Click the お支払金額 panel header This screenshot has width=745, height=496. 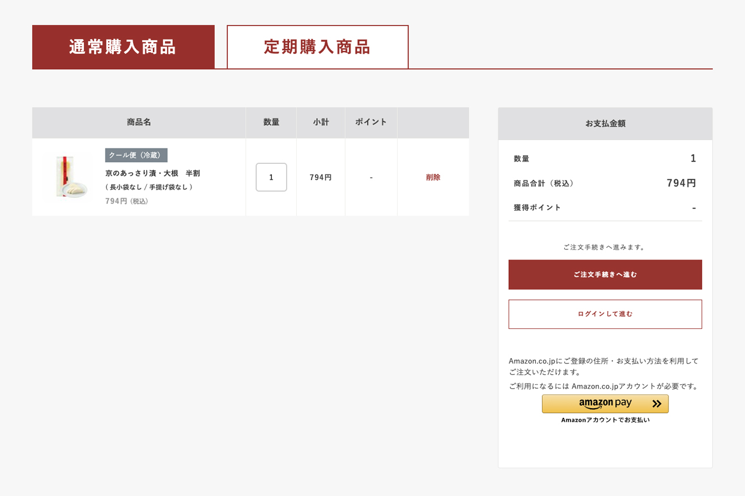point(604,124)
